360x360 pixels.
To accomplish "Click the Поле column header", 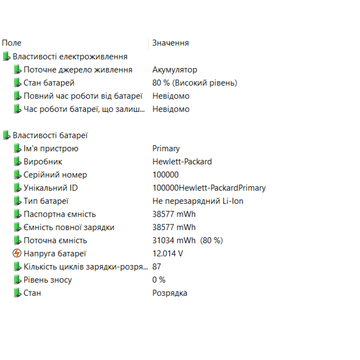I will click(x=12, y=43).
